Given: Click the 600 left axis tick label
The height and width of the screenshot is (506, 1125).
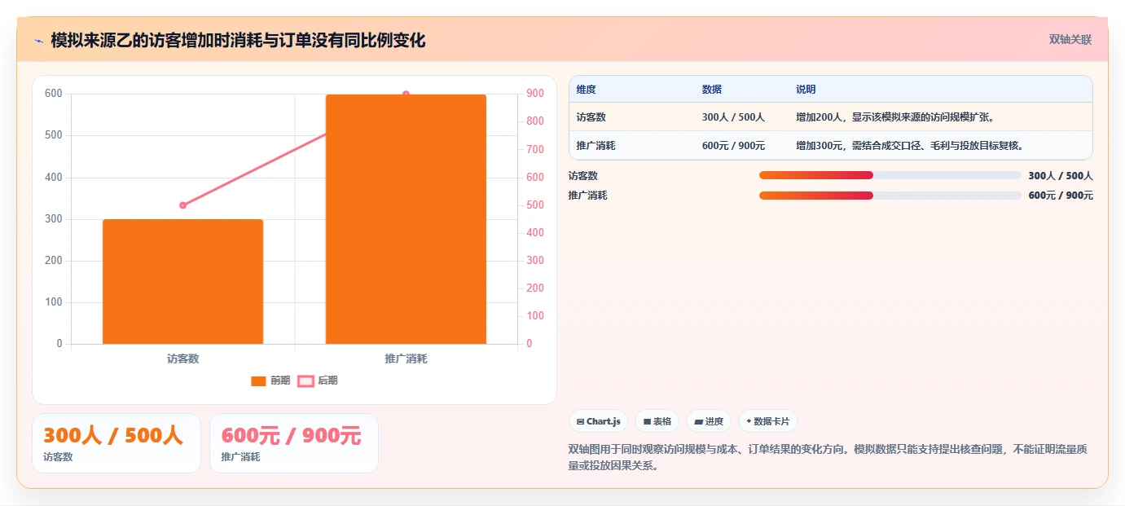Looking at the screenshot, I should [x=54, y=94].
